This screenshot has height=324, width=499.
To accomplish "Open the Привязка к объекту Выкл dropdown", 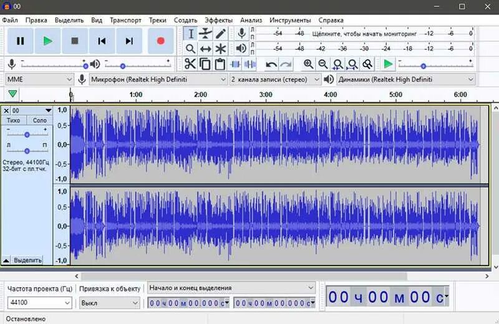I will [110, 303].
